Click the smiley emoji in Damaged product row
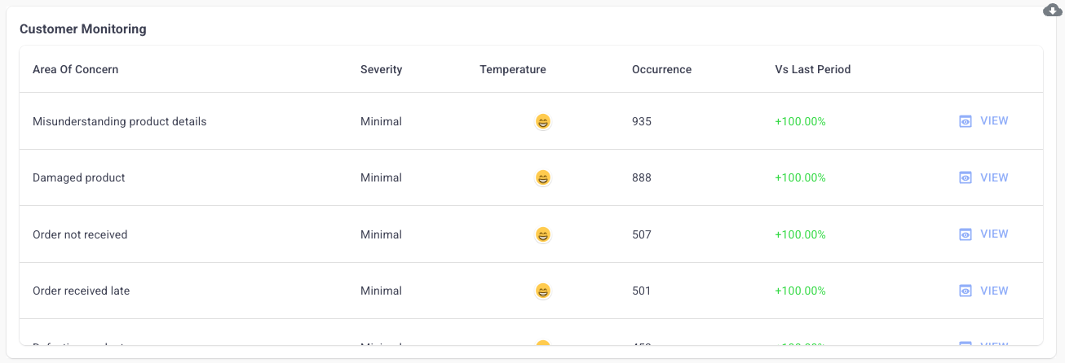This screenshot has height=363, width=1065. coord(543,177)
